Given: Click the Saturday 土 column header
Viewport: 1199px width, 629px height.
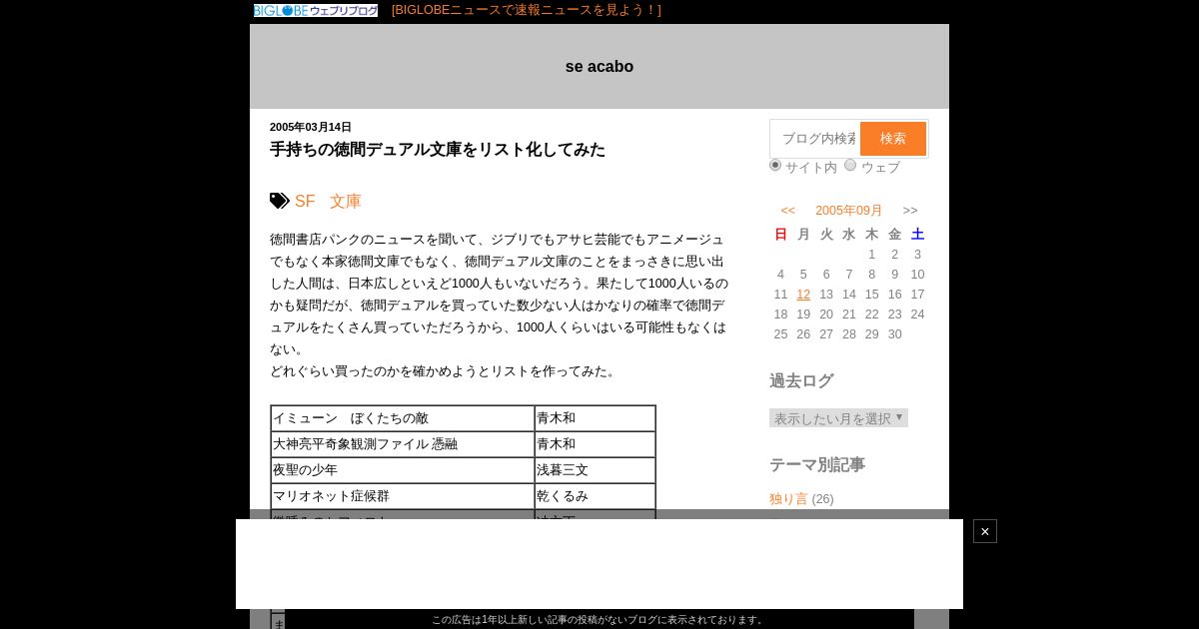Looking at the screenshot, I should 917,235.
